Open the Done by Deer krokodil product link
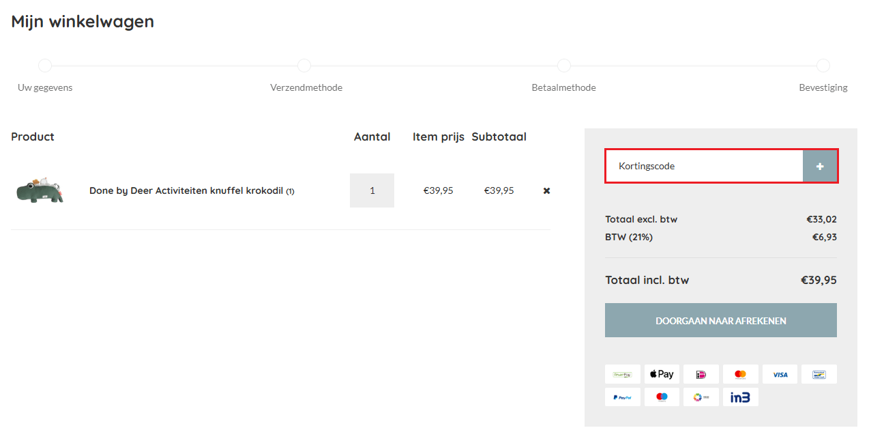The height and width of the screenshot is (441, 869). pyautogui.click(x=186, y=190)
